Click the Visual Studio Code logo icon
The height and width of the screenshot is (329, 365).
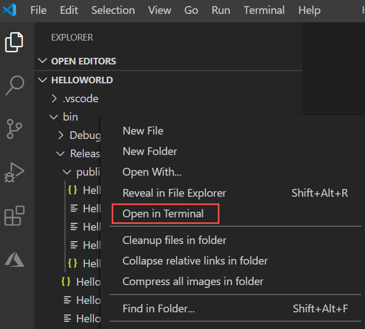click(x=9, y=10)
